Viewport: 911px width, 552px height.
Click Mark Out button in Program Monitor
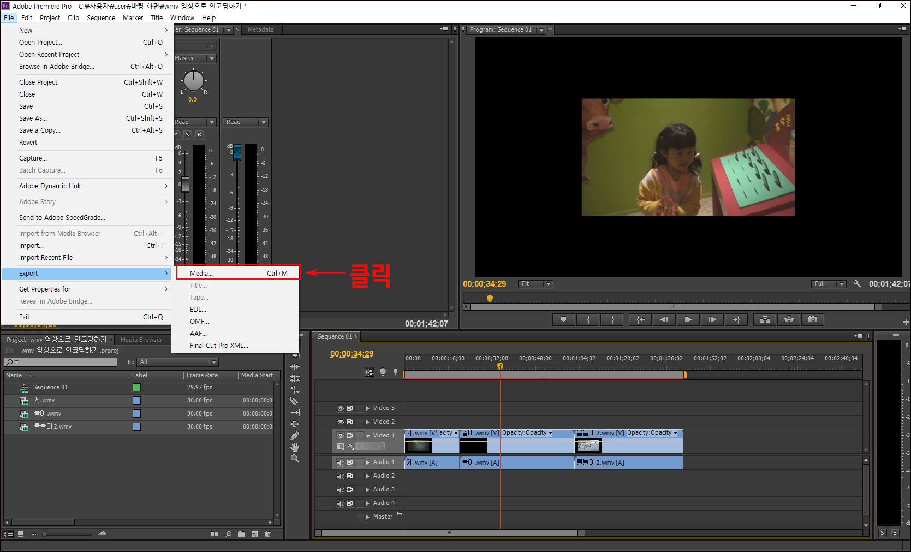(x=612, y=319)
